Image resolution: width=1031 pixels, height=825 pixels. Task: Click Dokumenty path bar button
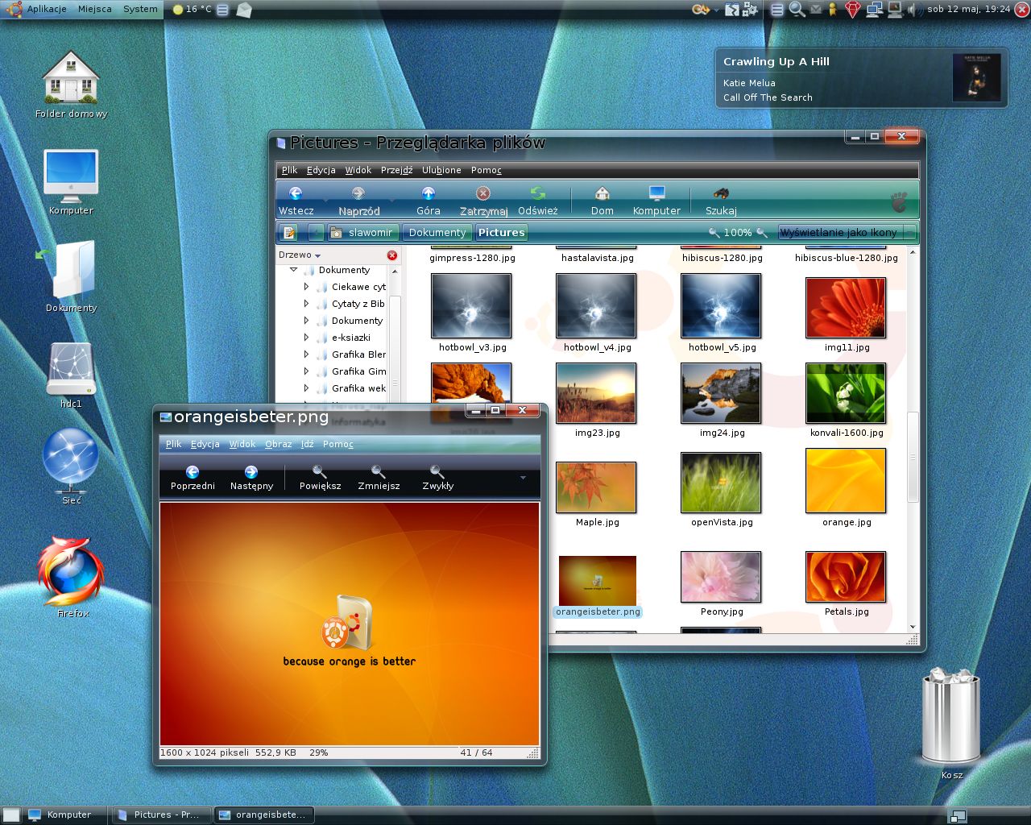coord(437,233)
